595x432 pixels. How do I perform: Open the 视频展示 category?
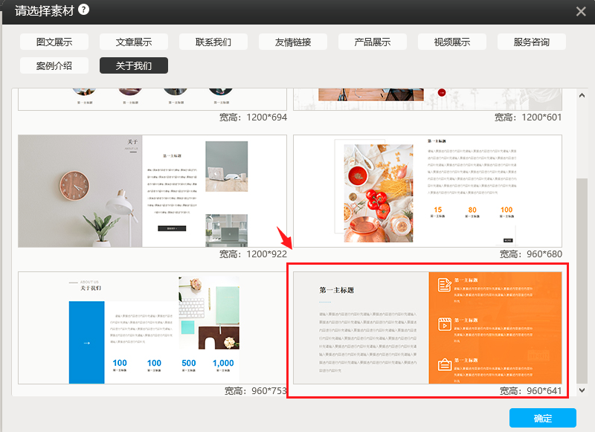pyautogui.click(x=452, y=42)
